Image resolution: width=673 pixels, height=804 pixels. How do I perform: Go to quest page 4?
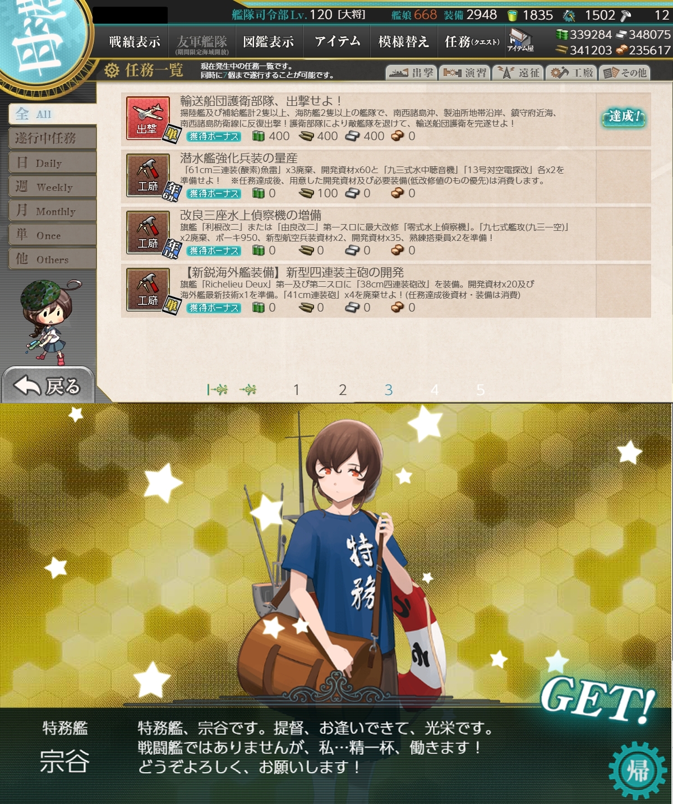(x=434, y=390)
